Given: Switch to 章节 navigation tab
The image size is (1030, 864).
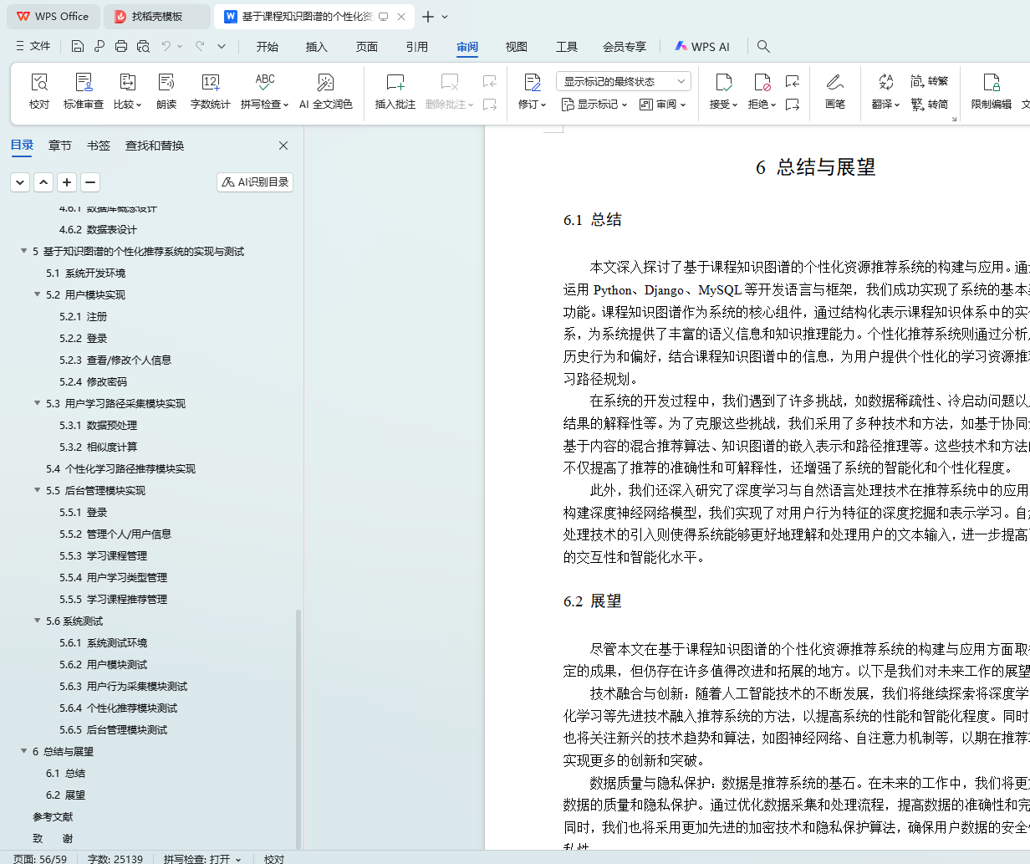Looking at the screenshot, I should click(x=60, y=146).
